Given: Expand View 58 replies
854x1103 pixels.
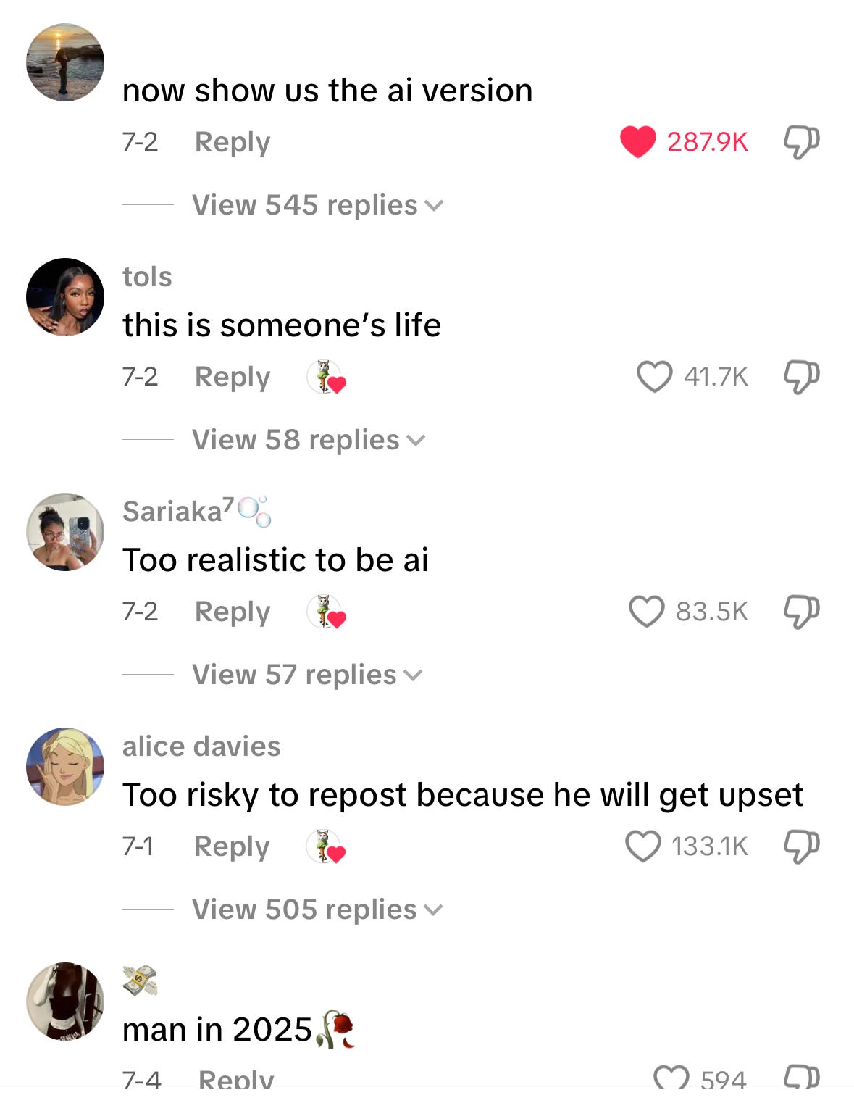Looking at the screenshot, I should click(309, 440).
